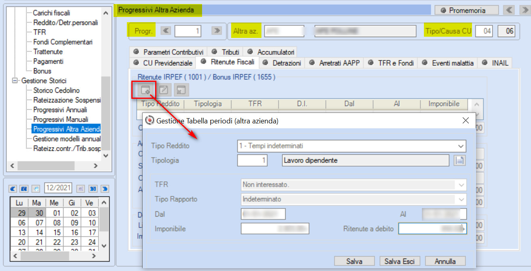531x271 pixels.
Task: Click the 12/2021 month field
Action: [59, 188]
